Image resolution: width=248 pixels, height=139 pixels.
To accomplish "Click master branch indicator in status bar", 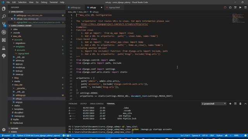I will click(x=6, y=136).
